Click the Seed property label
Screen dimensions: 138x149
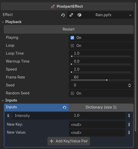[10, 85]
